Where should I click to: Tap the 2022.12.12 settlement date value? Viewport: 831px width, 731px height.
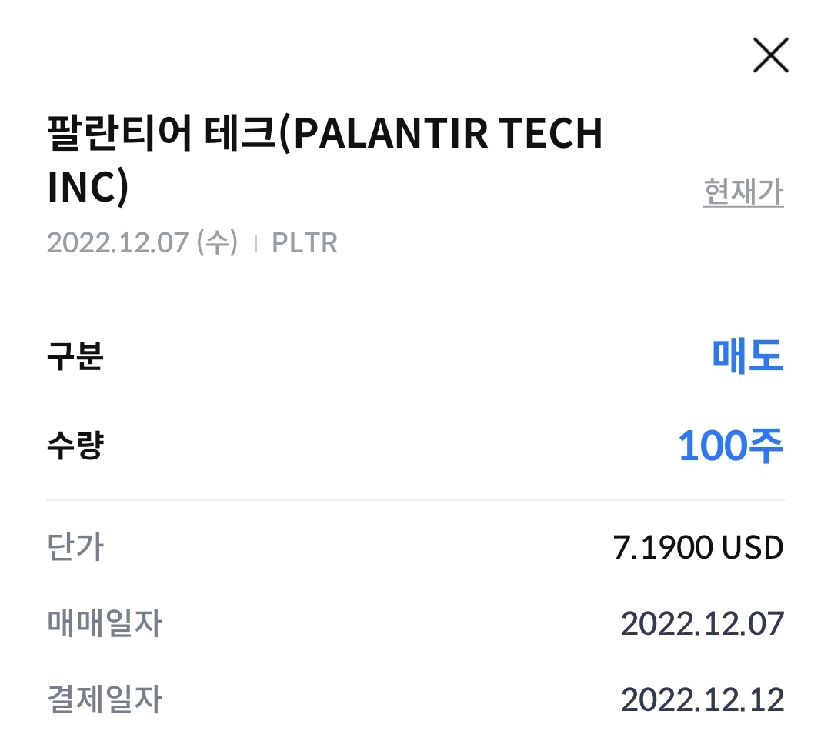(x=702, y=699)
